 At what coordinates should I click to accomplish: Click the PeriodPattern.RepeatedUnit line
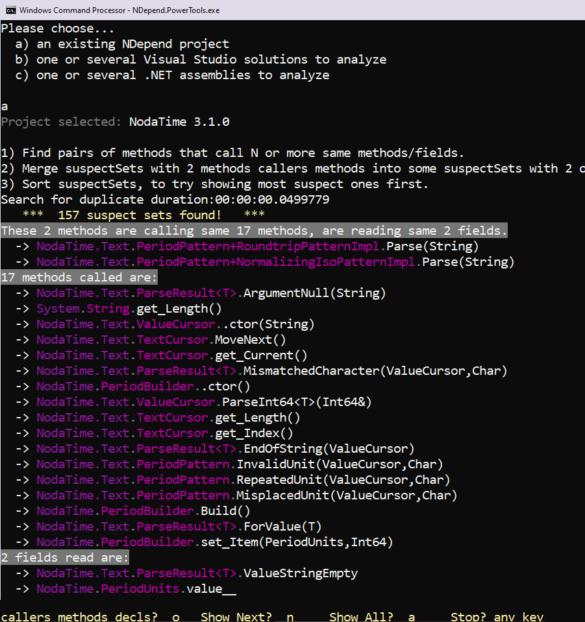point(232,479)
